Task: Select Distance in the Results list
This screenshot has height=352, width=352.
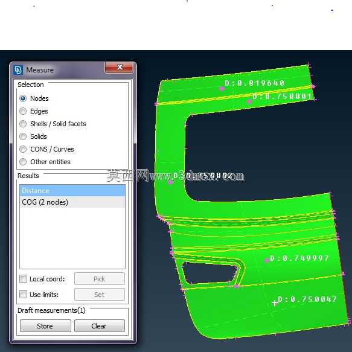Action: pos(72,191)
